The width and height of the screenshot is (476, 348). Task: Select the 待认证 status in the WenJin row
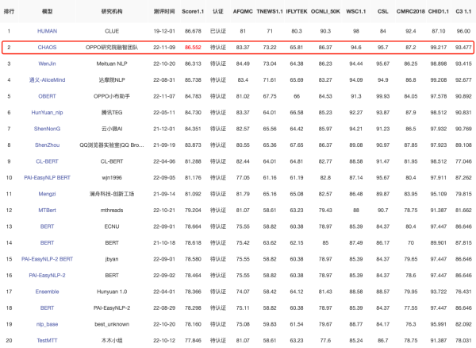pos(218,64)
